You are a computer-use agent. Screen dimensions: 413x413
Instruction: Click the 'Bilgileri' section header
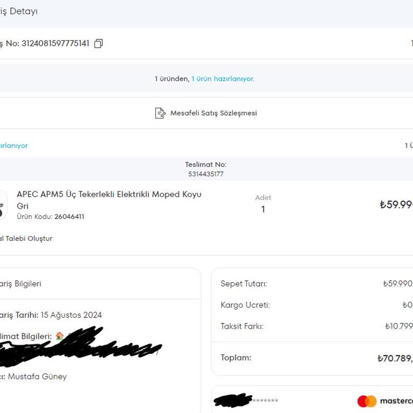coord(27,284)
